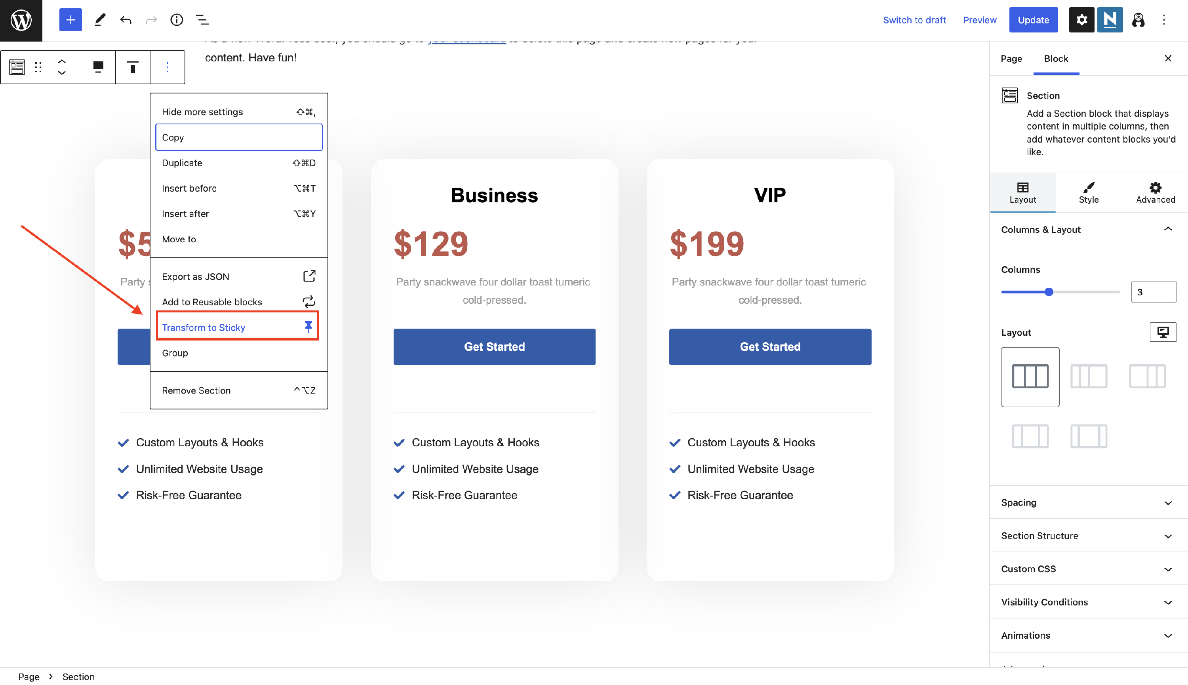1188x685 pixels.
Task: Click the Redo arrow in the top toolbar
Action: click(151, 20)
